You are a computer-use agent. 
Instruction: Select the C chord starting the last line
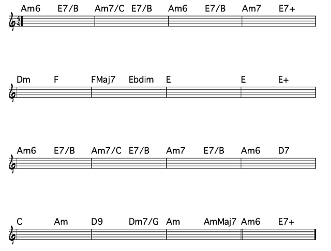tap(20, 222)
